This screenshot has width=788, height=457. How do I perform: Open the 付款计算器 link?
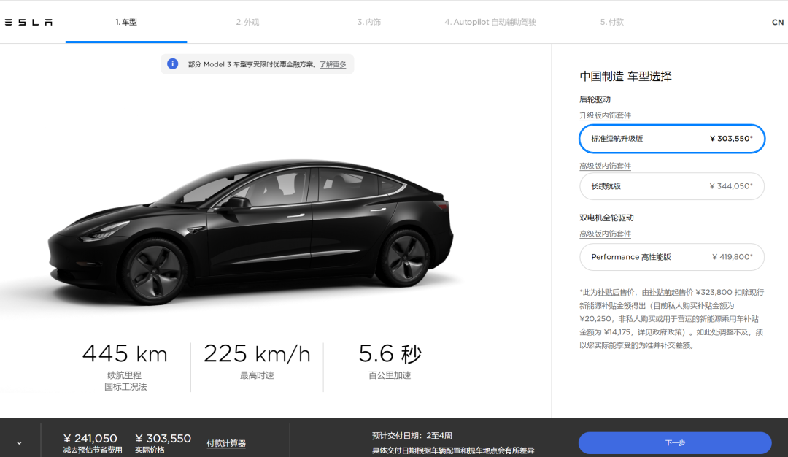[226, 443]
